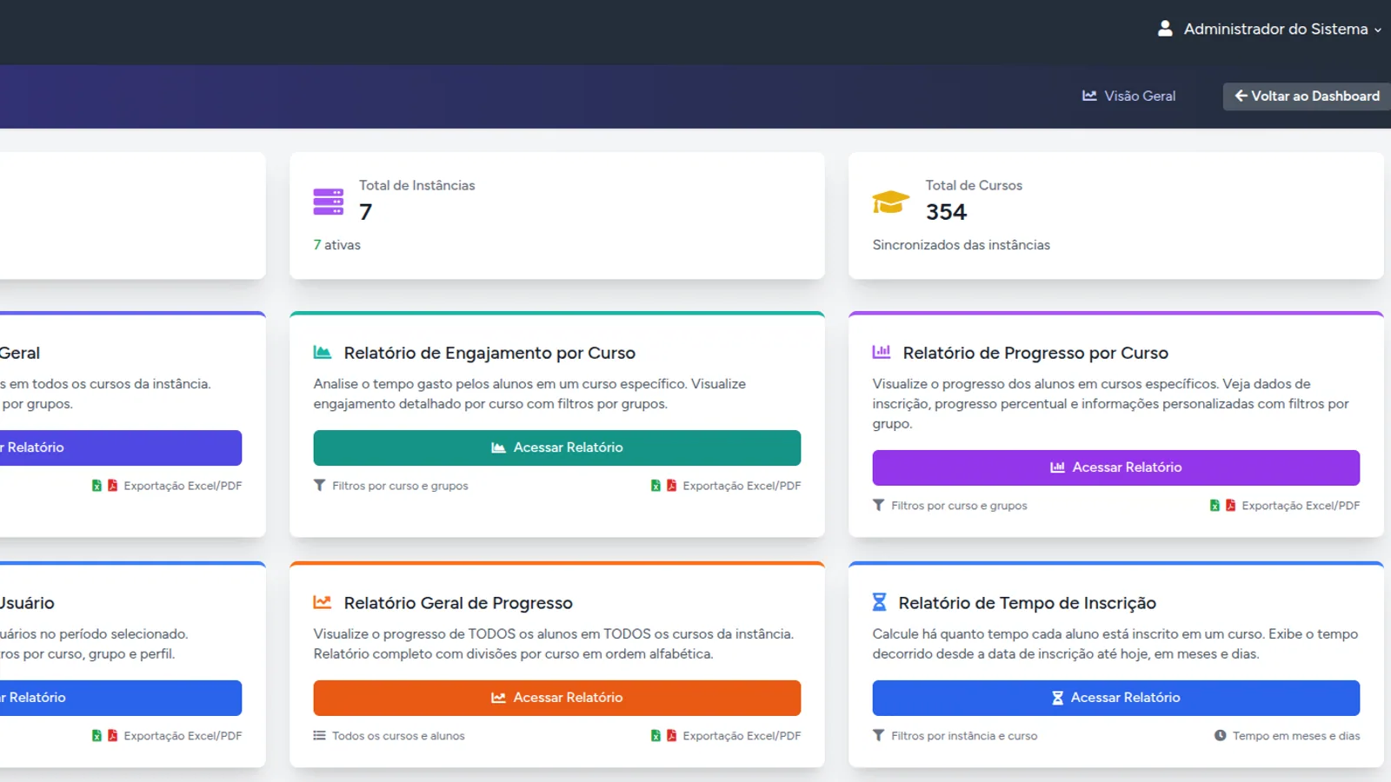Click the Progresso por Curso bar-chart icon

882,352
